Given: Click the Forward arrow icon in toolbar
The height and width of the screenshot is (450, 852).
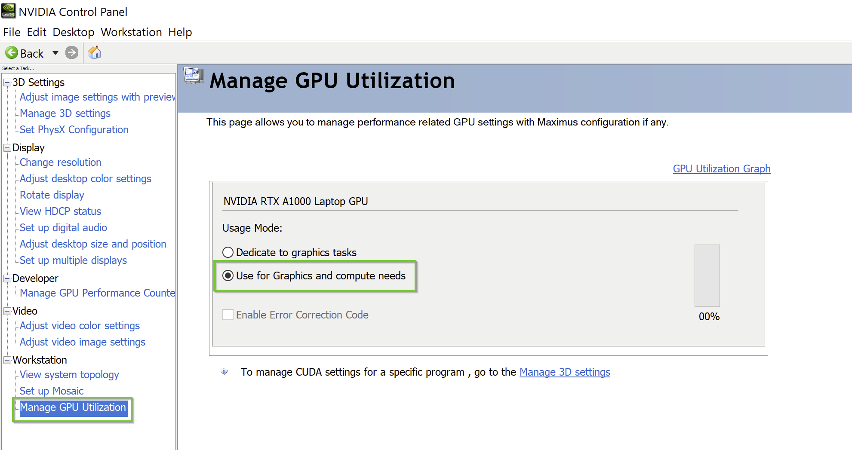Looking at the screenshot, I should (72, 53).
